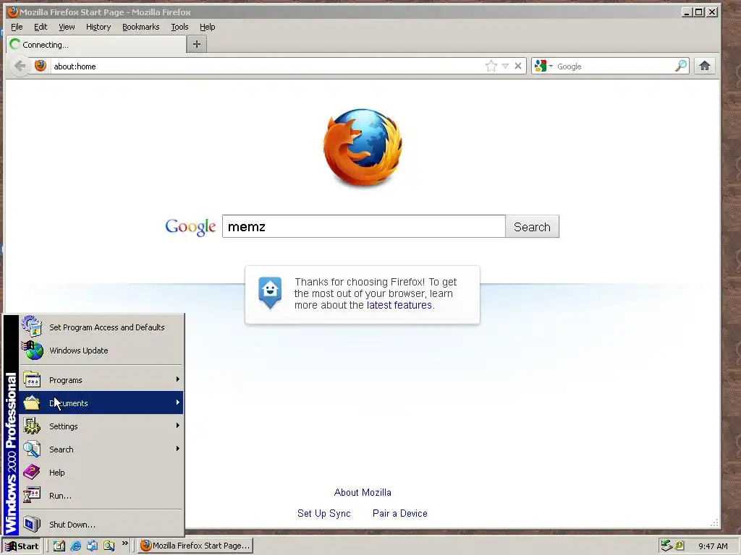The image size is (741, 555).
Task: Minimize the Firefox window
Action: (687, 12)
